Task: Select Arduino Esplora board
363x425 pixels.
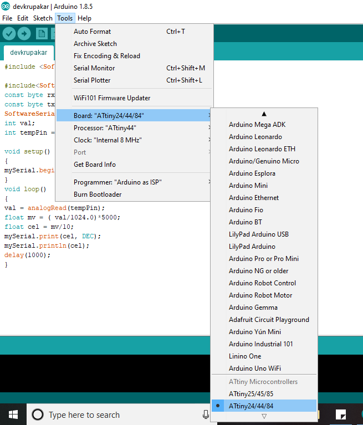Action: tap(264, 173)
